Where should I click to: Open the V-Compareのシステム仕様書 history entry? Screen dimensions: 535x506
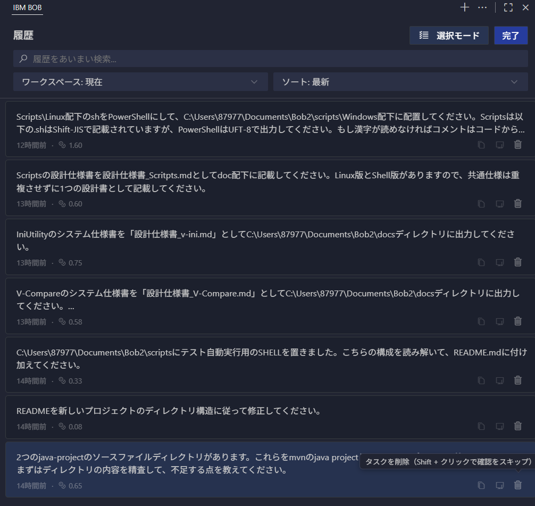point(270,306)
